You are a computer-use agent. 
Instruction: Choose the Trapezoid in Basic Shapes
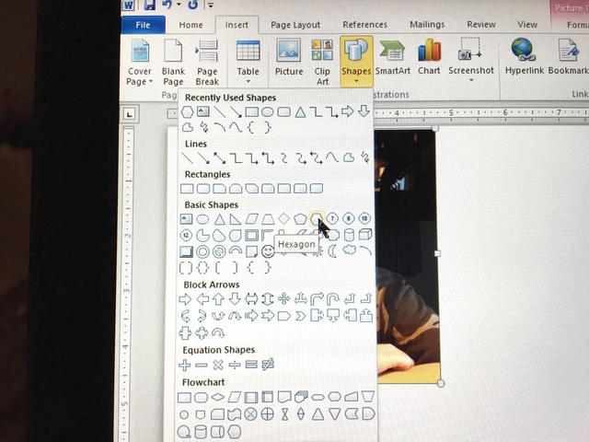[x=268, y=219]
